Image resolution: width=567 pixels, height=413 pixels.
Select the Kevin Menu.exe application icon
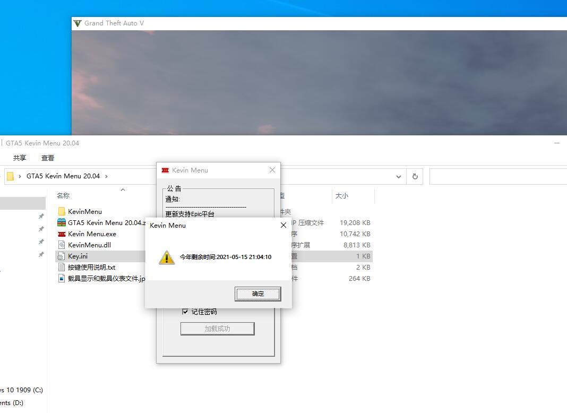coord(62,234)
